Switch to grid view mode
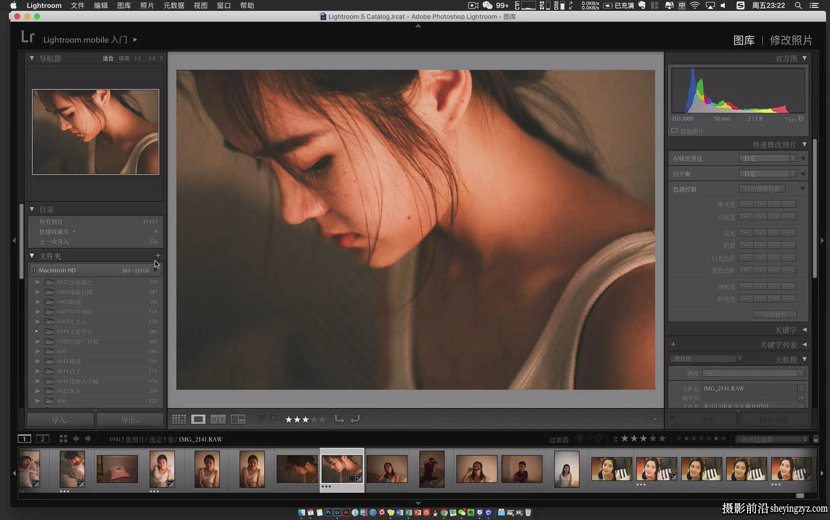Screen dimensions: 830x520 coord(179,419)
